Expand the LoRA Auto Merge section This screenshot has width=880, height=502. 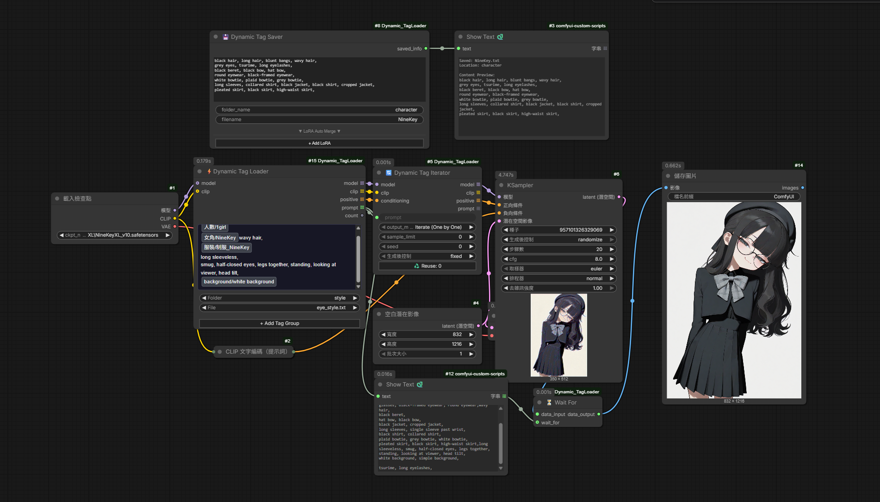[319, 131]
